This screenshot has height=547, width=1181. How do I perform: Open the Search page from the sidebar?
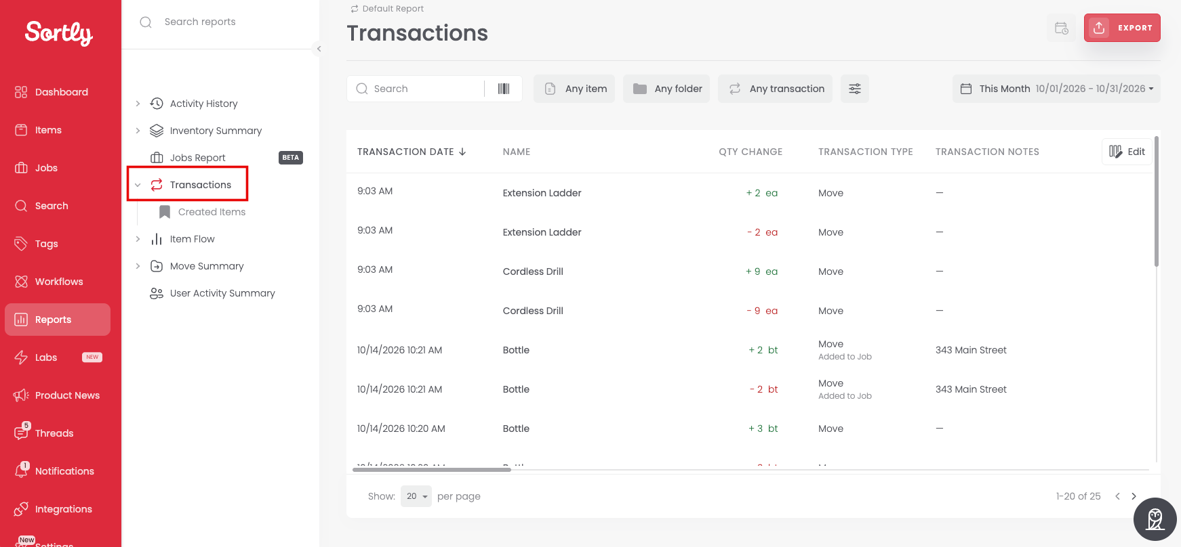(x=58, y=206)
